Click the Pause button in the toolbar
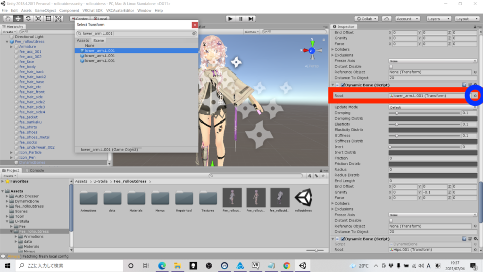Viewport: 483px width, 272px height. (x=241, y=19)
